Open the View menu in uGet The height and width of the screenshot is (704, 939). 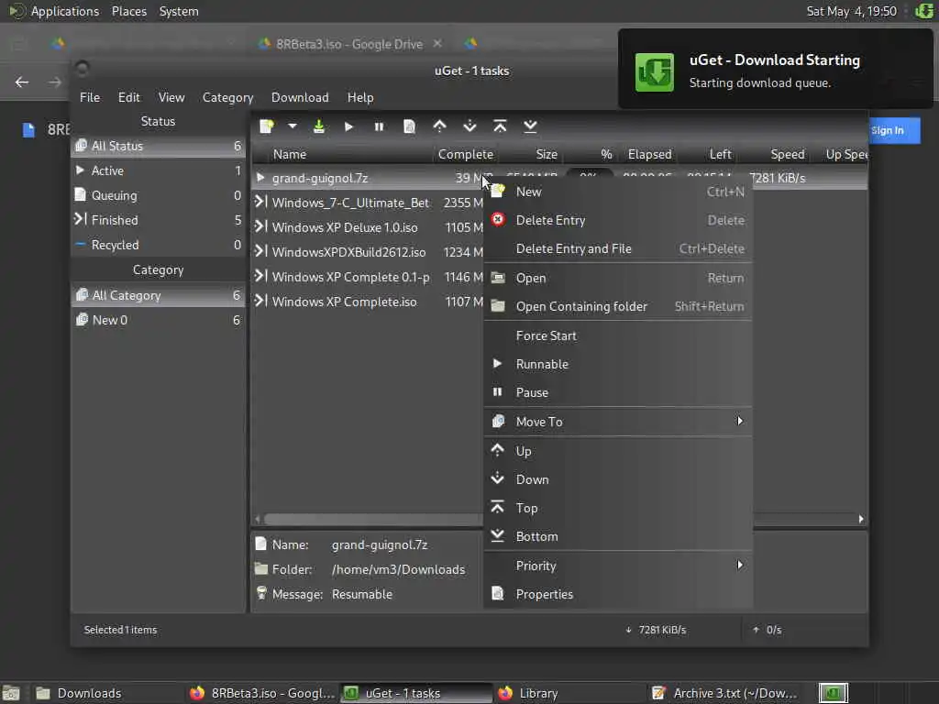pos(171,97)
